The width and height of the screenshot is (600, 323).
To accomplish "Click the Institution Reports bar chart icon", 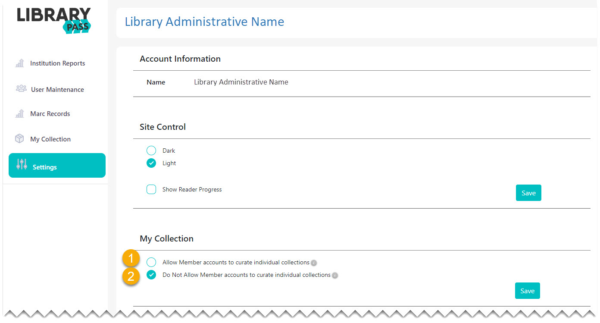I will point(19,63).
